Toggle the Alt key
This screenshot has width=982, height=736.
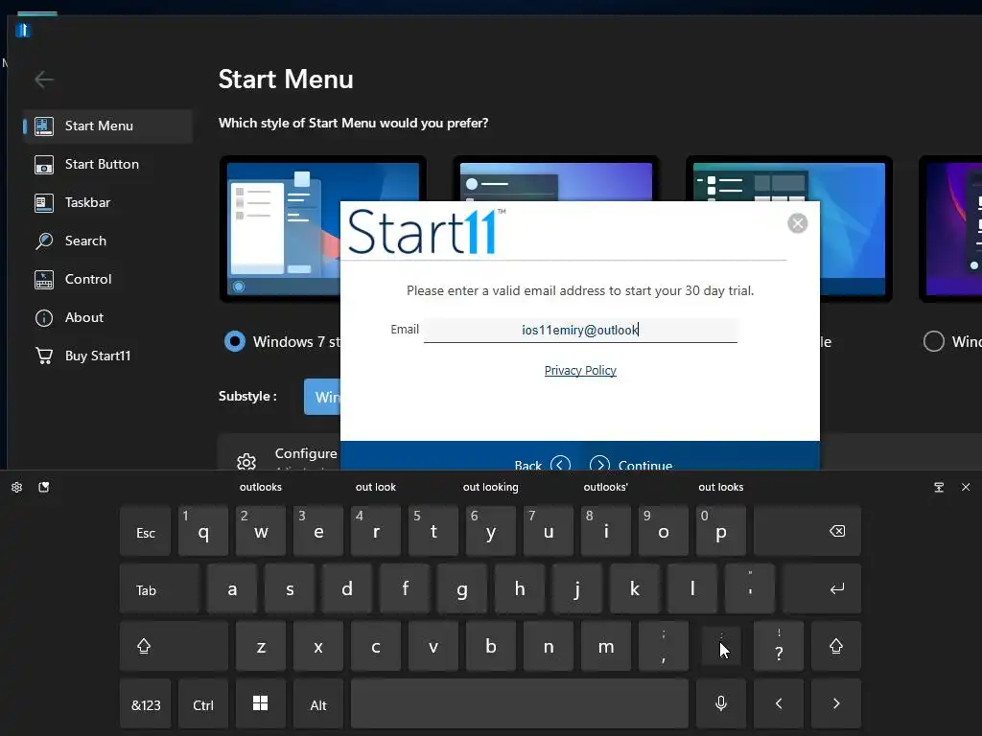[x=318, y=704]
